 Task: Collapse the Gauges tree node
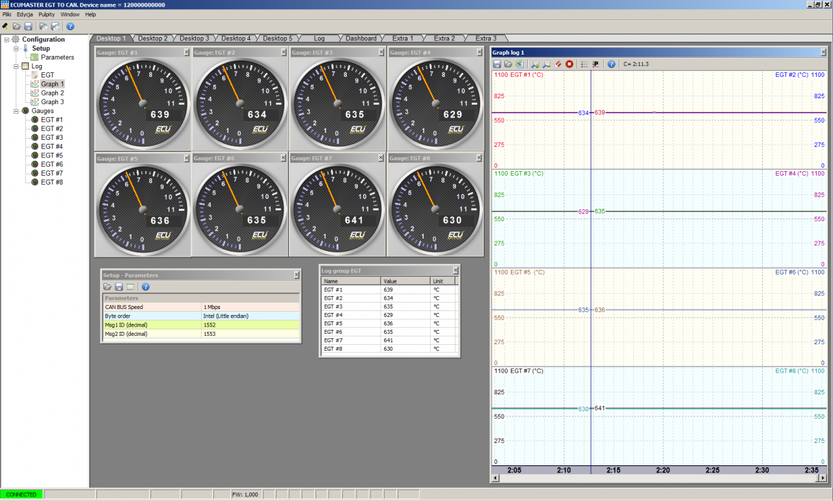(x=16, y=111)
